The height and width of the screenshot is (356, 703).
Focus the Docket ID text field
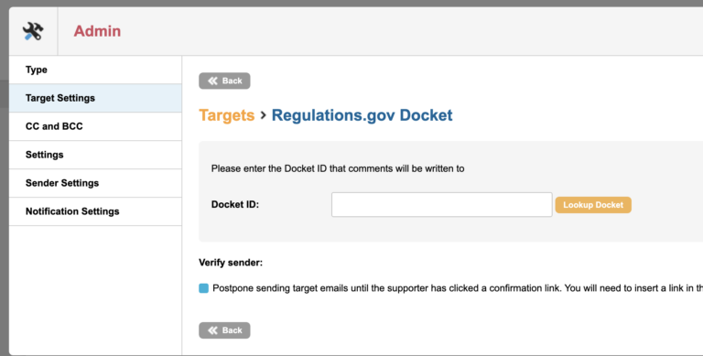click(x=441, y=205)
